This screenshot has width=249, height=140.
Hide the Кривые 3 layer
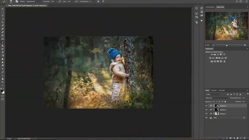coord(207,106)
